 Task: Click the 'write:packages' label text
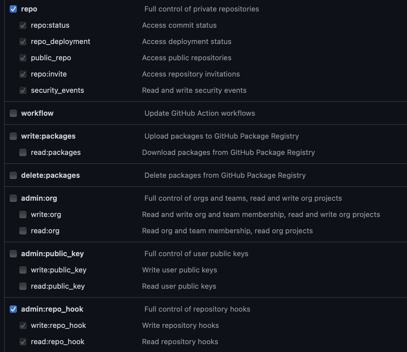click(48, 136)
